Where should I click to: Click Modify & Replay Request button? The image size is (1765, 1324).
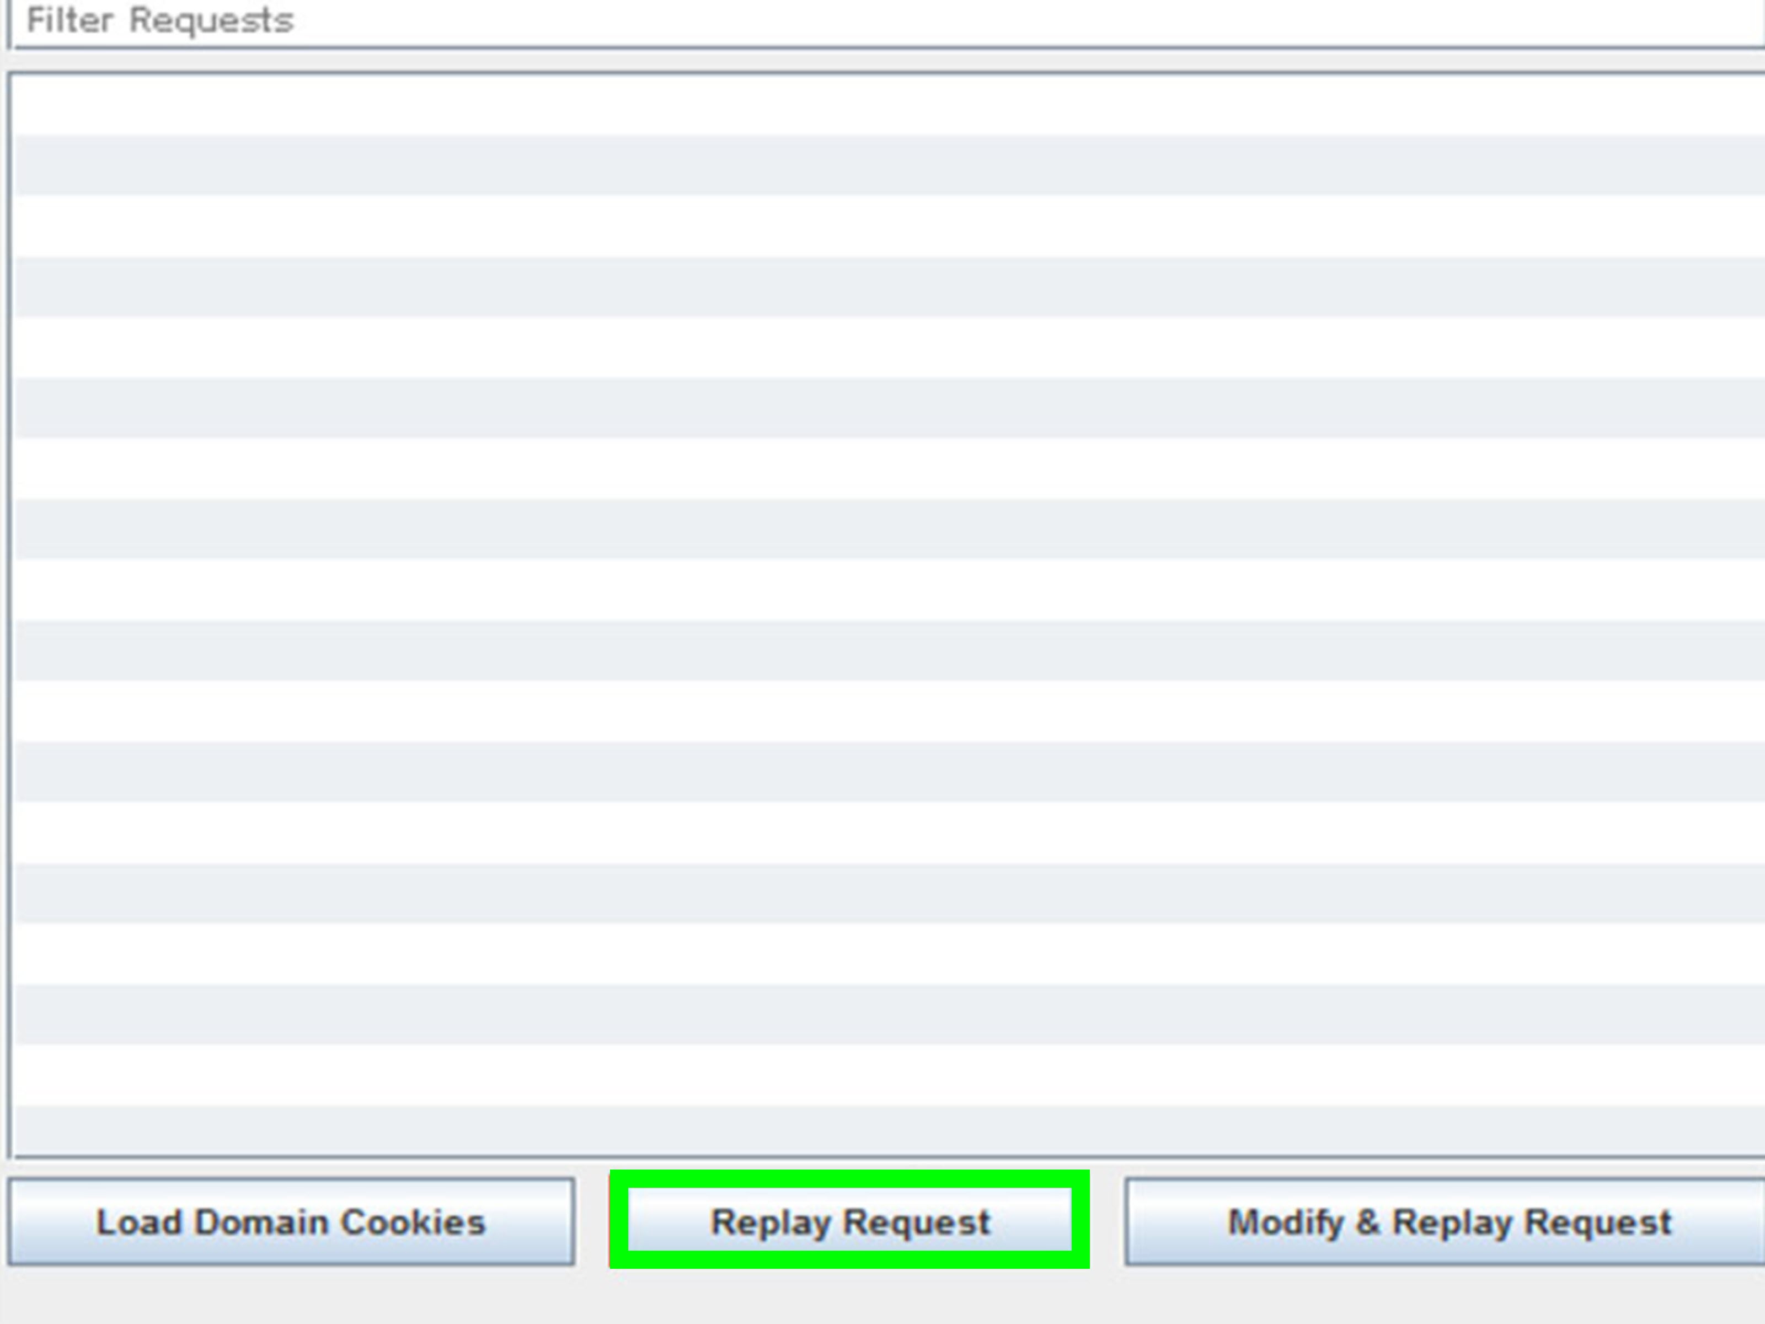click(x=1445, y=1222)
